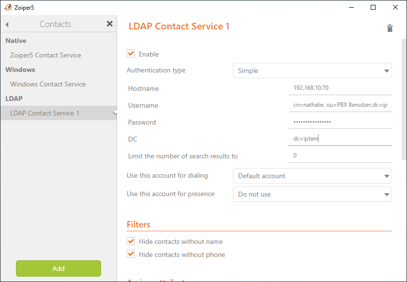Expand Use this account for dialing dropdown

(x=312, y=176)
